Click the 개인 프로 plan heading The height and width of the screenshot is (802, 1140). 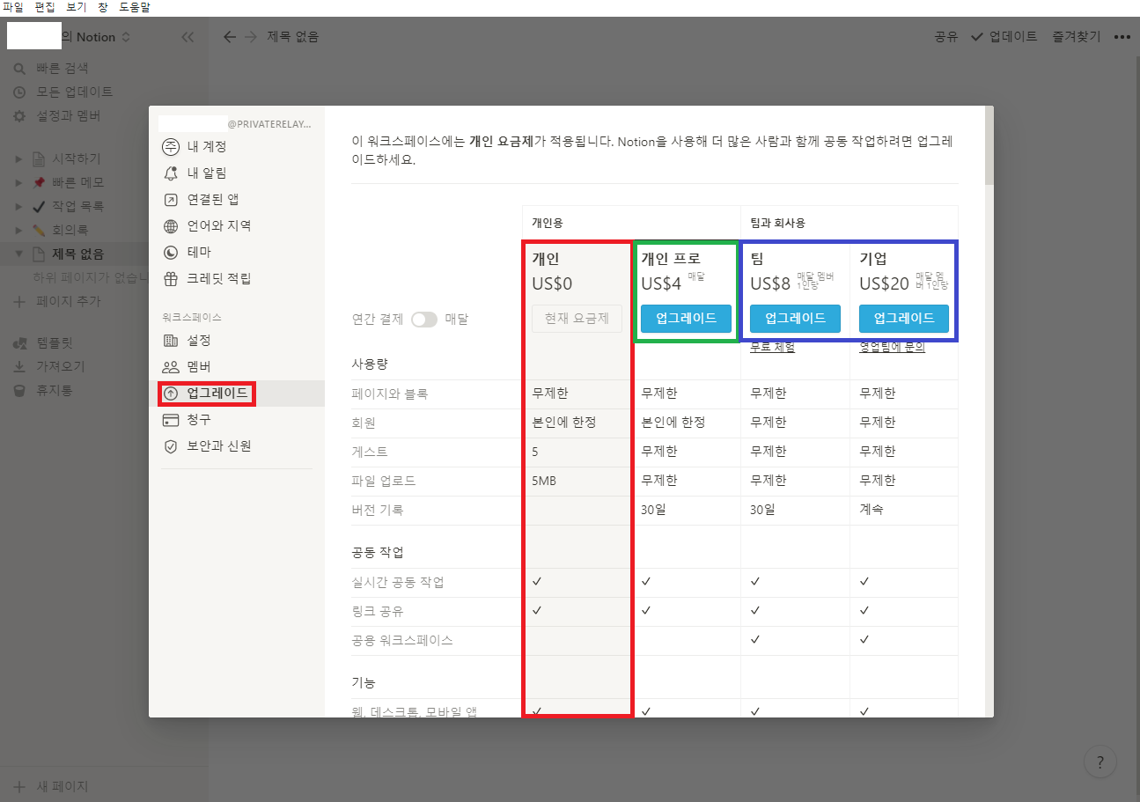(671, 259)
